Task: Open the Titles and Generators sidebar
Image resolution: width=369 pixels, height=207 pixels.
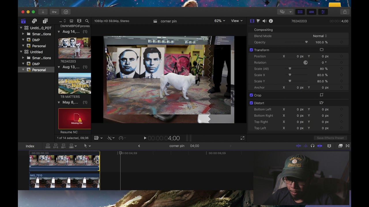Action: (45, 21)
